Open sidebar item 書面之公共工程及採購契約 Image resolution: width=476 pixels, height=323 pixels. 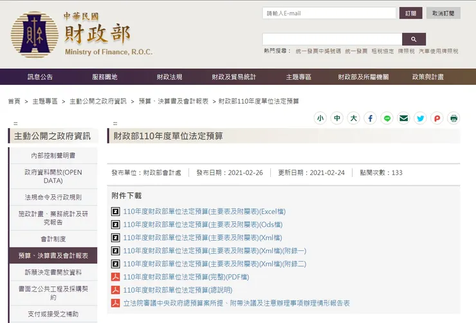(x=53, y=293)
